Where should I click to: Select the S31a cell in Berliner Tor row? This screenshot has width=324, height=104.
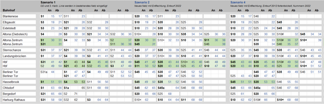click(x=43, y=72)
